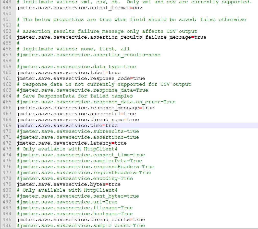This screenshot has width=258, height=229.
Task: Click comment 'legitimate values: none, first, all'
Action: 73,49
